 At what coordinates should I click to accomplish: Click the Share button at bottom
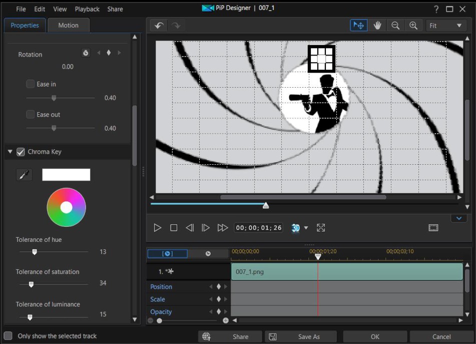[230, 336]
